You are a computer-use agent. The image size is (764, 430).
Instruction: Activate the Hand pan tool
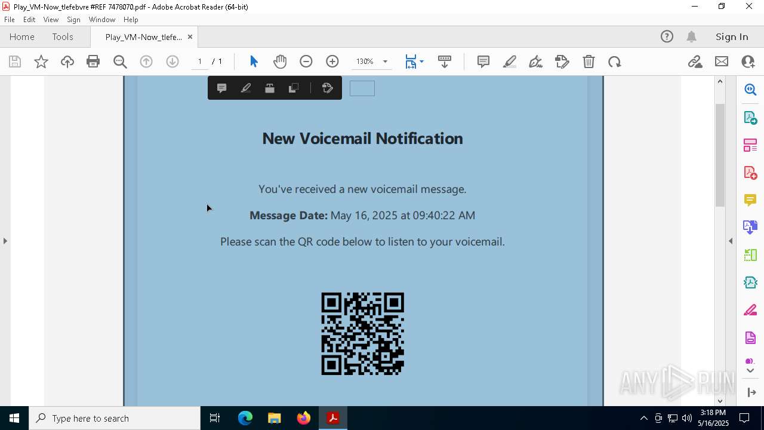pos(280,62)
